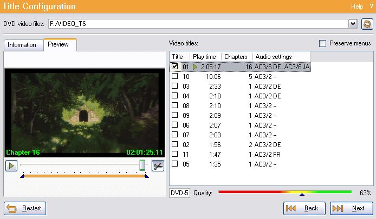Click the orange trim range bar

85,176
